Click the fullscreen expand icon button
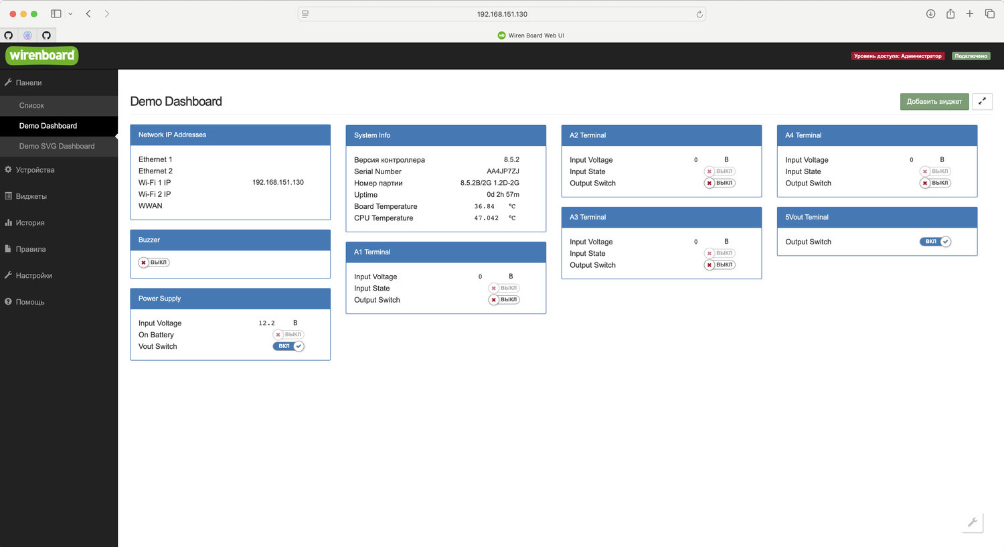The width and height of the screenshot is (1004, 547). click(982, 101)
